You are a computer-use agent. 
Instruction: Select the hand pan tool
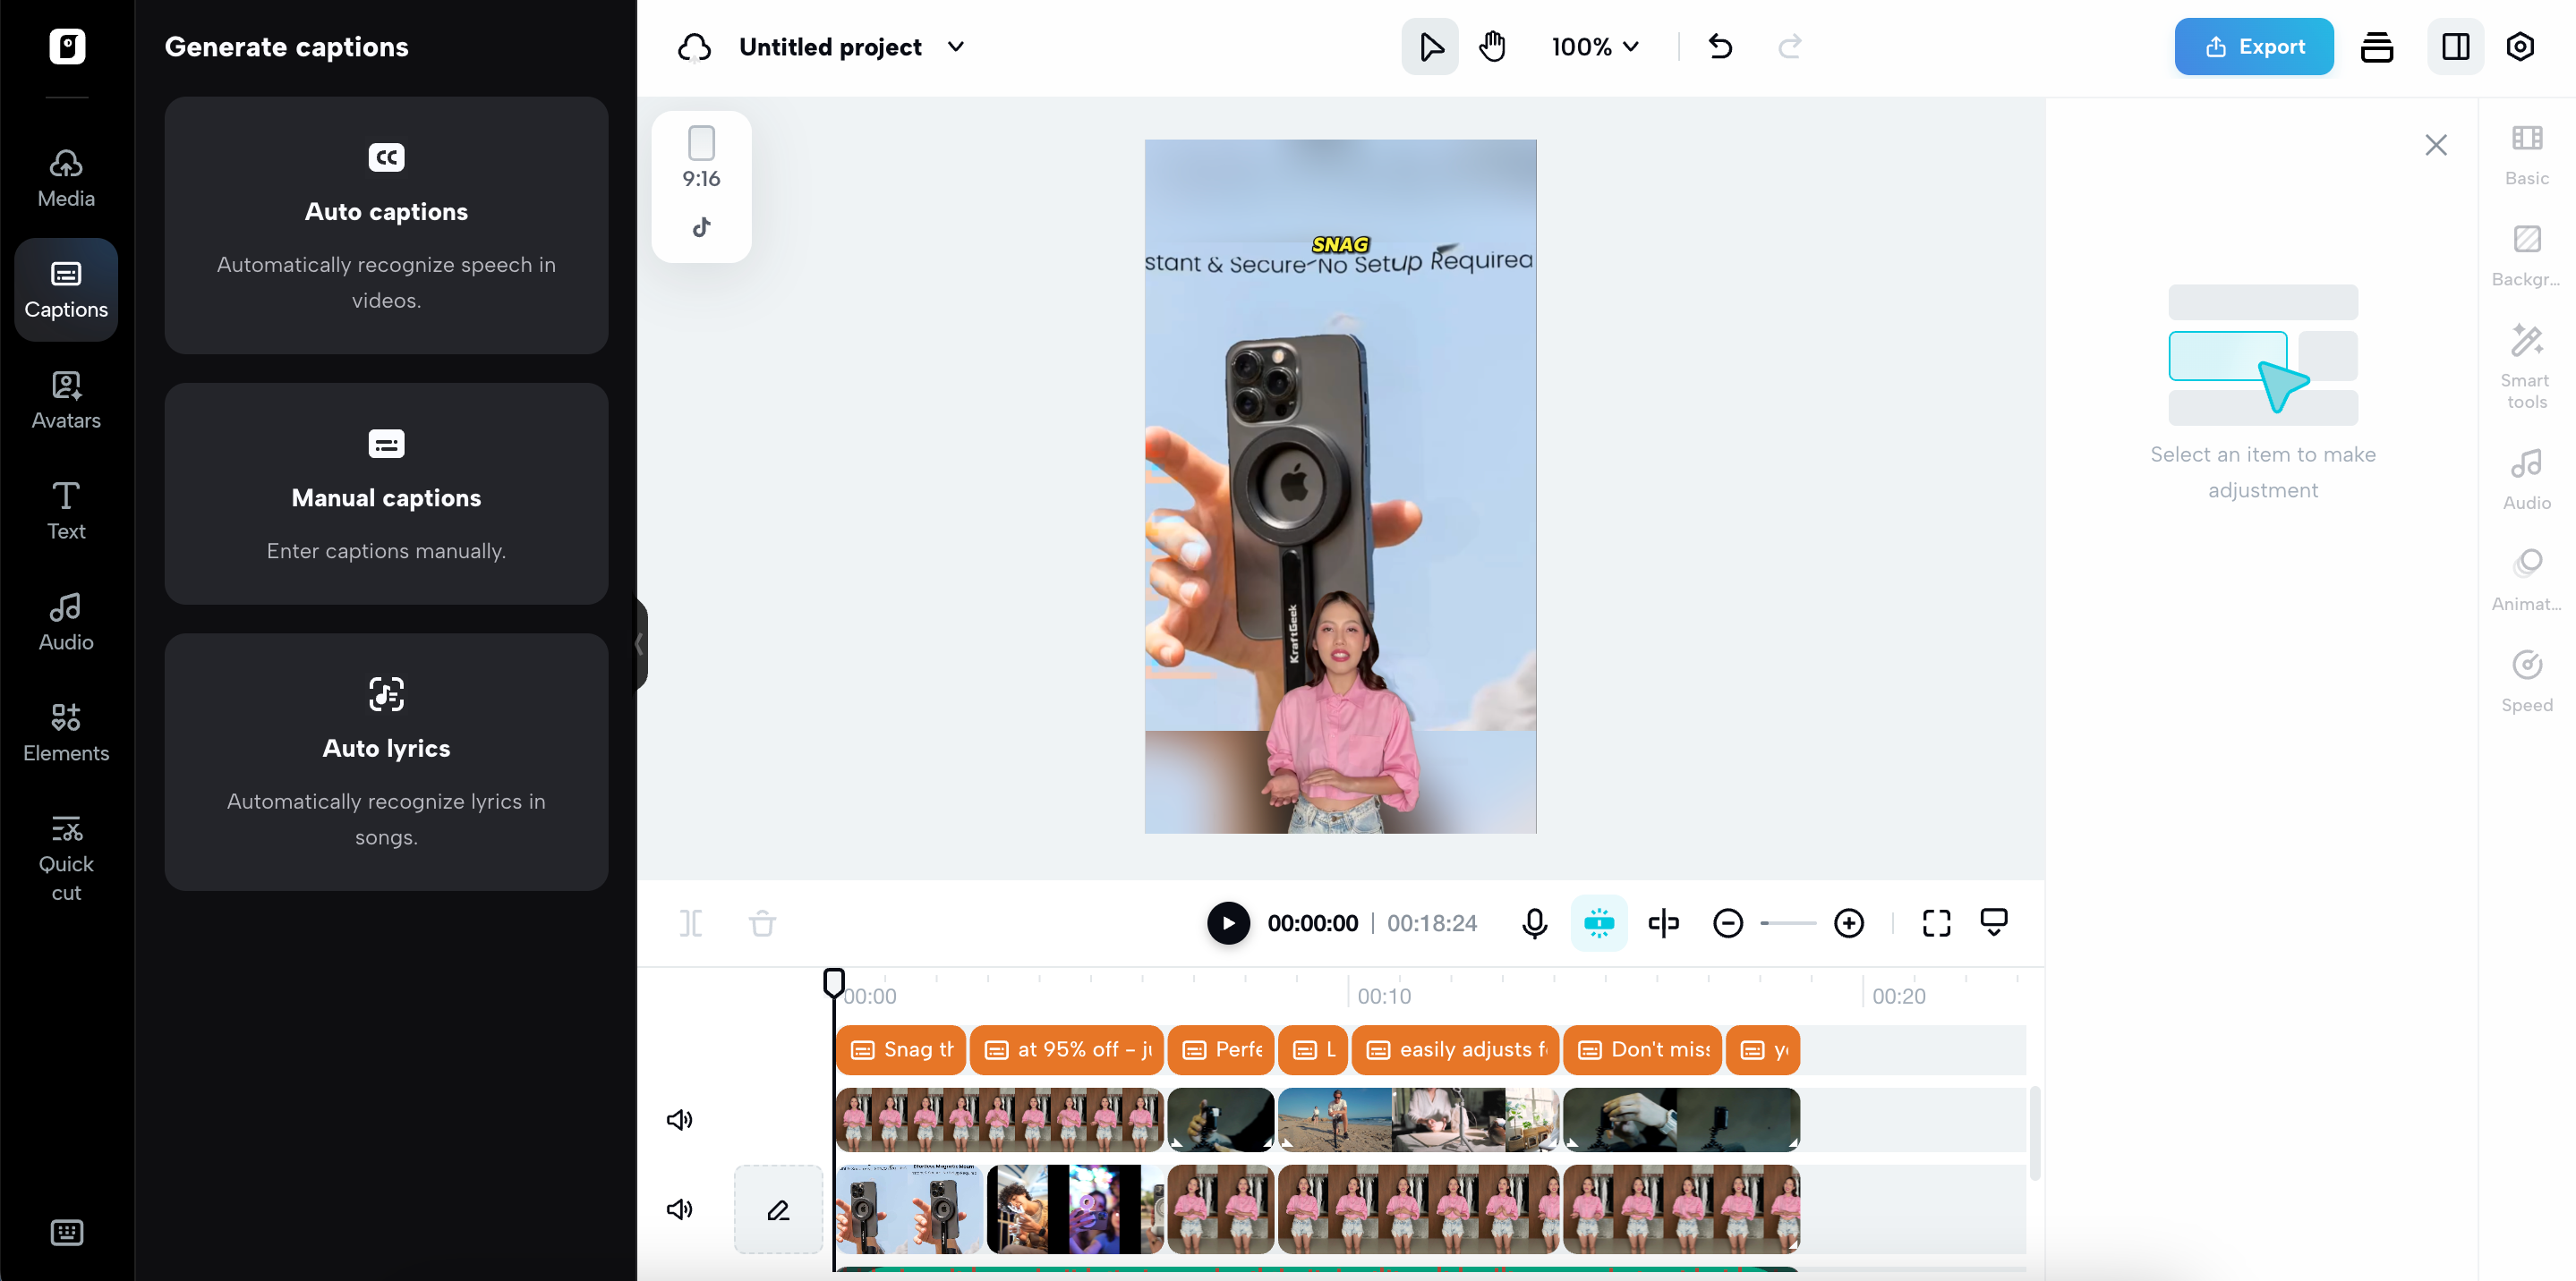(x=1491, y=46)
